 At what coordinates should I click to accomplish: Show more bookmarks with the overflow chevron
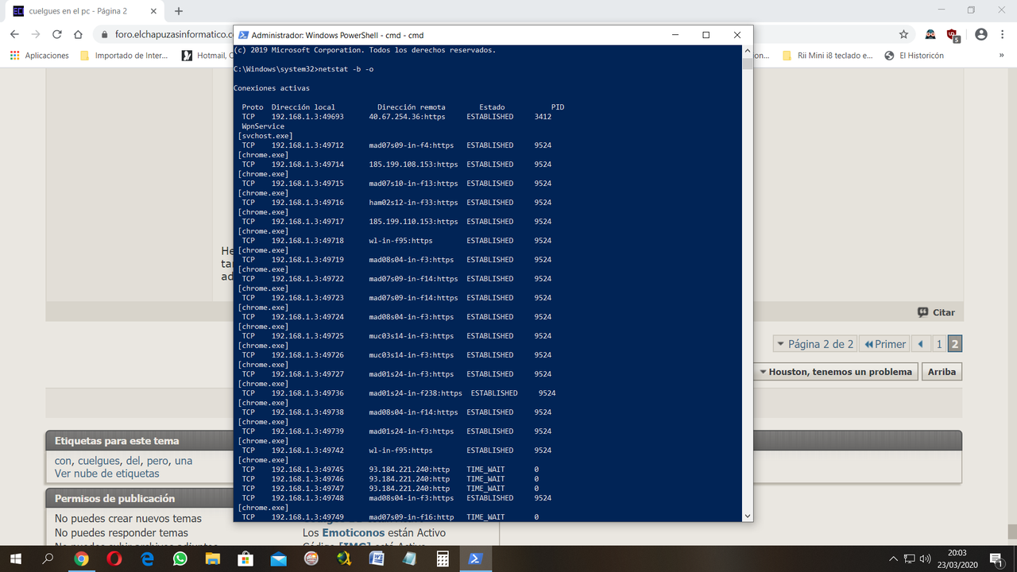[x=1002, y=56]
